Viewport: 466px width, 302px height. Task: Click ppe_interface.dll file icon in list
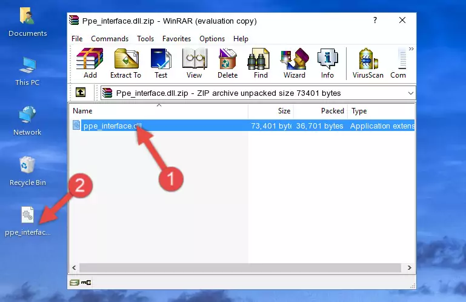(x=76, y=126)
